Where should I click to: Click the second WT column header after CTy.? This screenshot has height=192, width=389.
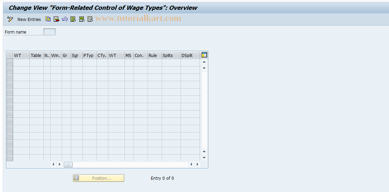click(x=116, y=55)
